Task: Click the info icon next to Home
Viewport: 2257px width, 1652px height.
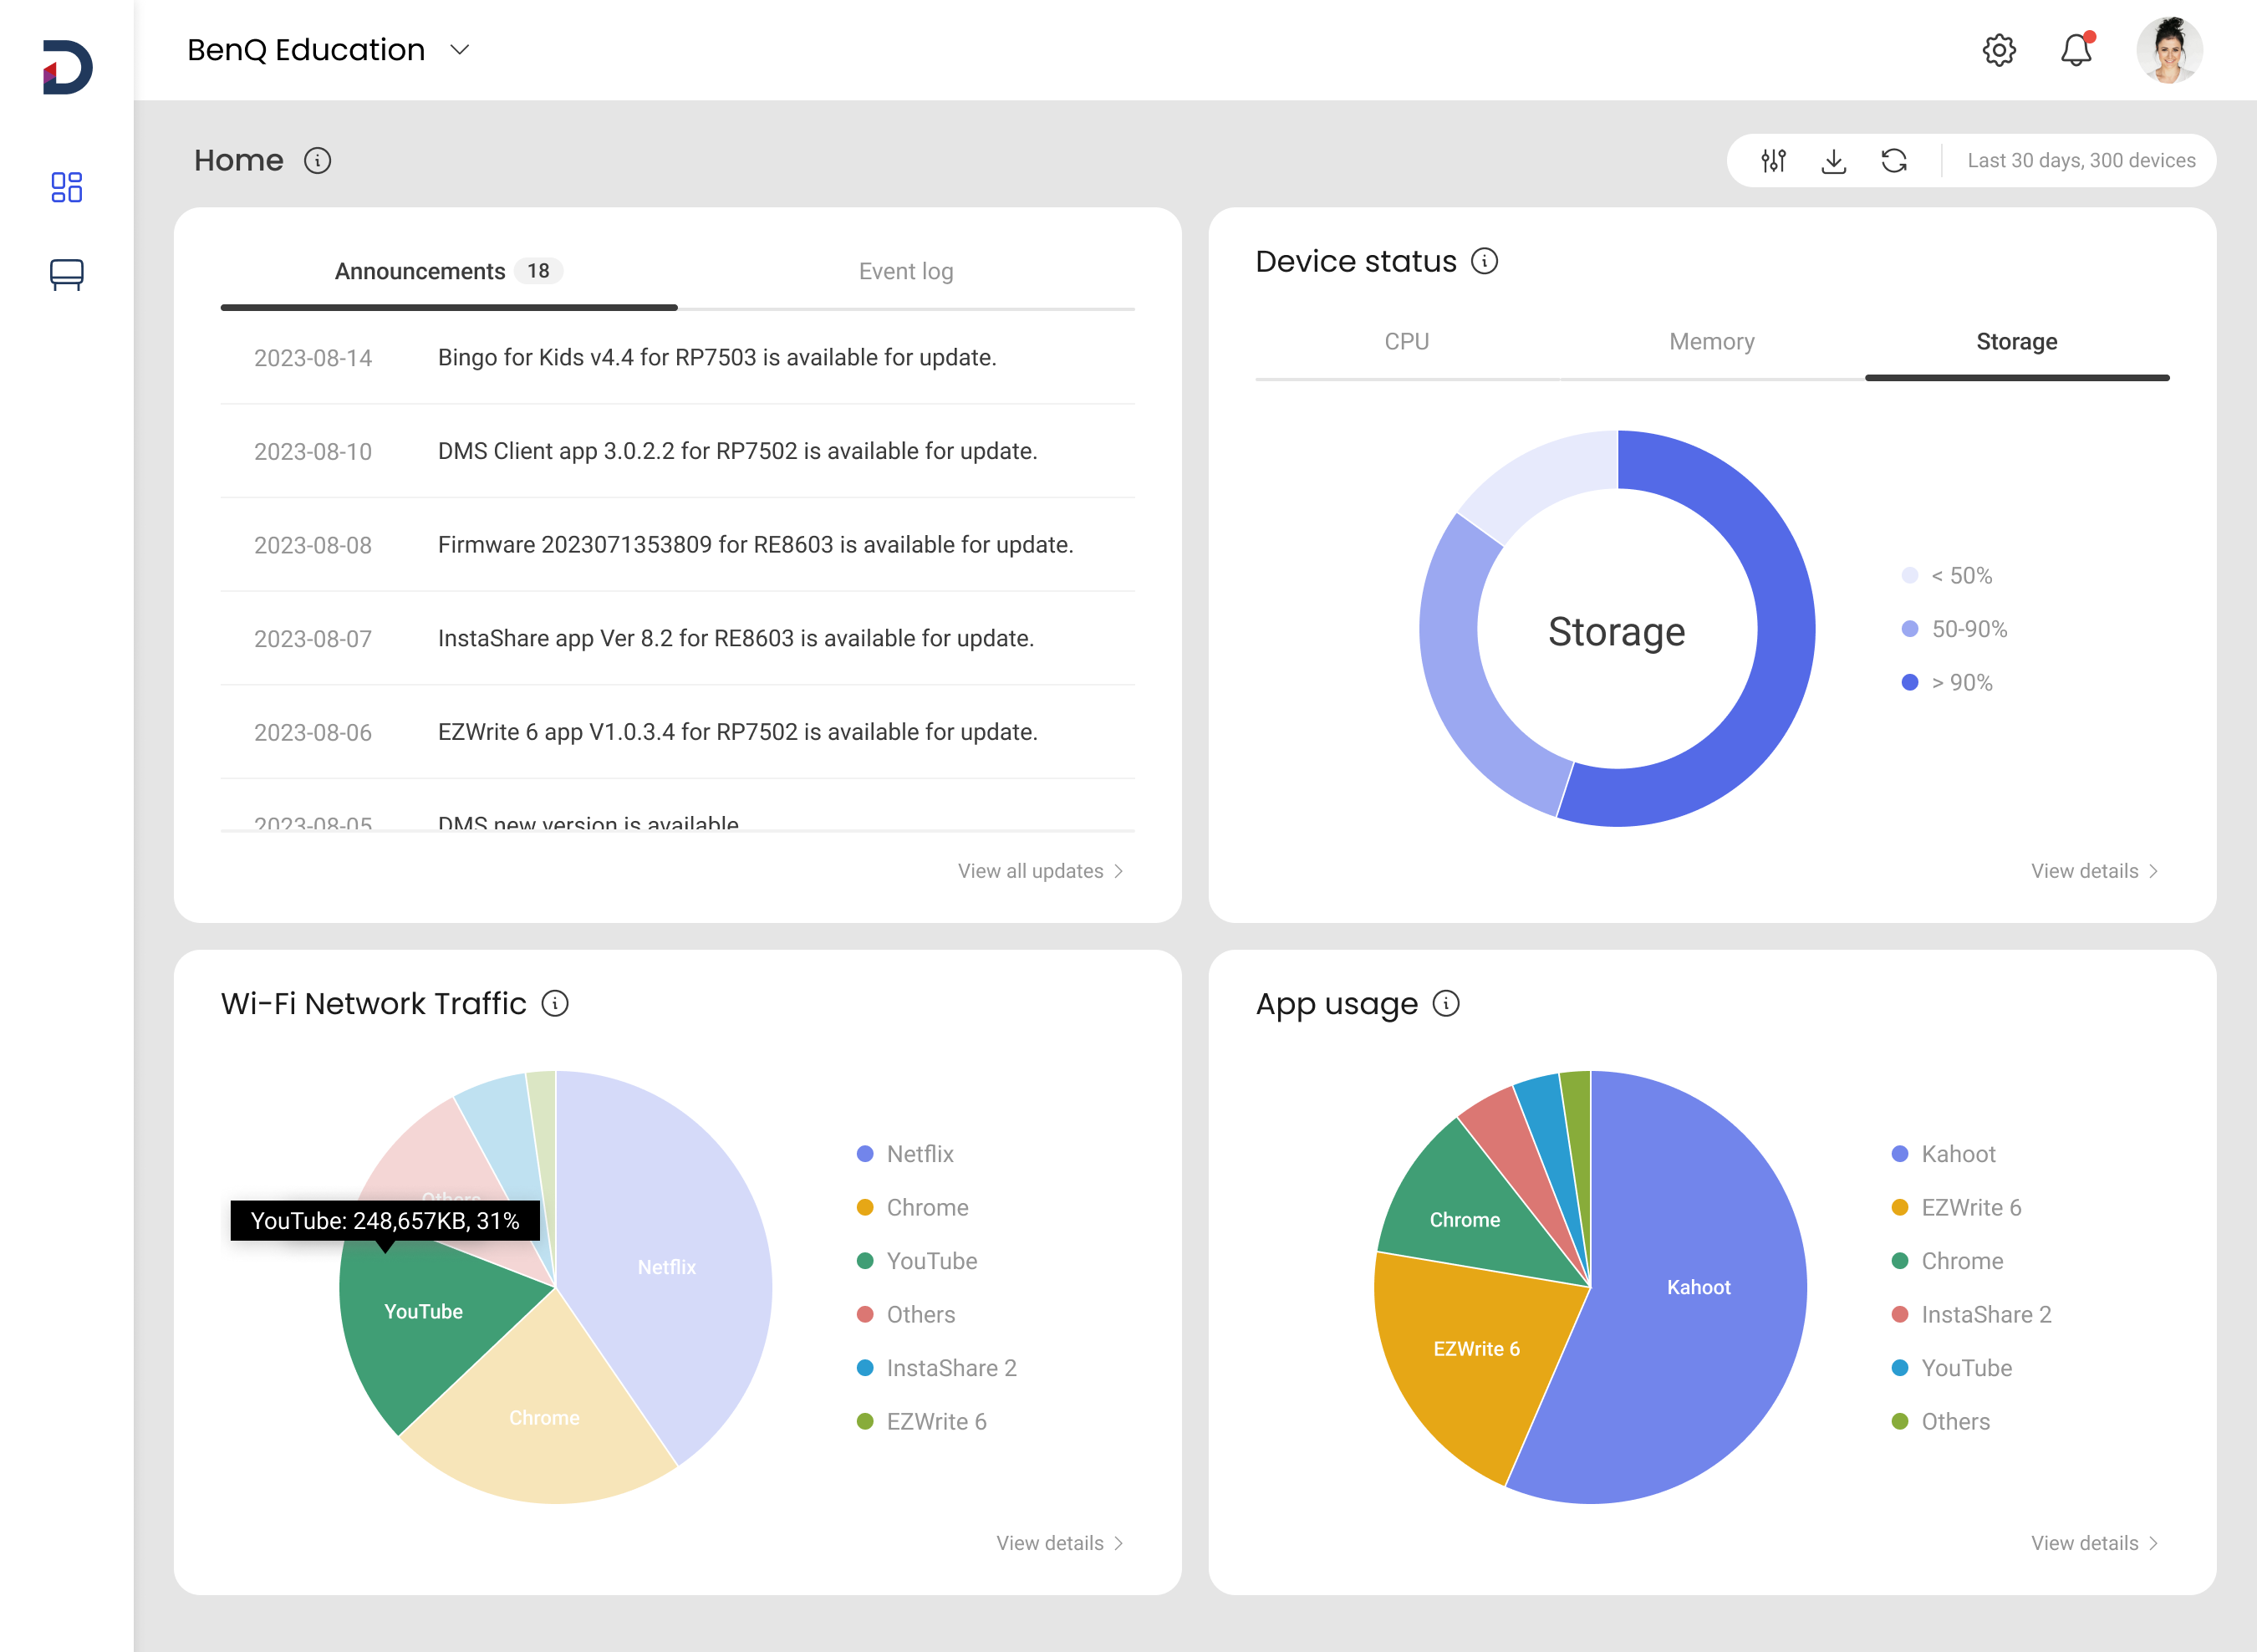Action: 317,161
